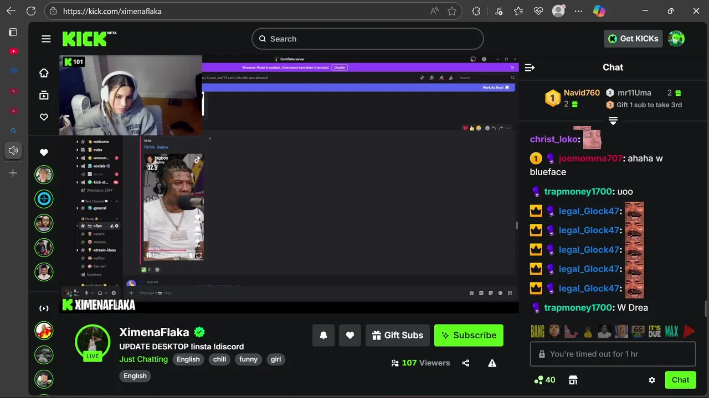709x398 pixels.
Task: Toggle follow heart button for XimenaFlaka
Action: pyautogui.click(x=350, y=336)
